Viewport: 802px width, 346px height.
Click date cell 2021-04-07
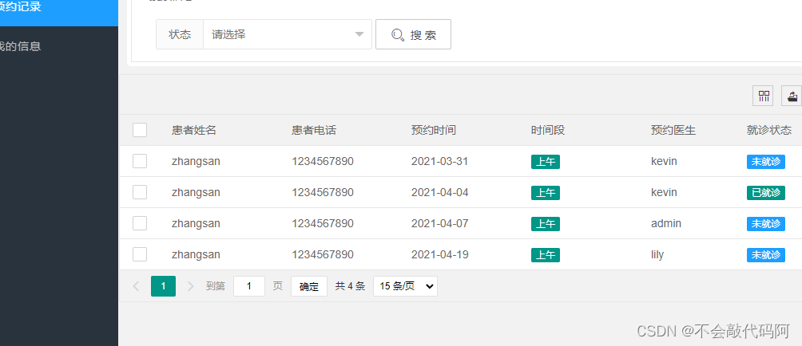[x=440, y=223]
